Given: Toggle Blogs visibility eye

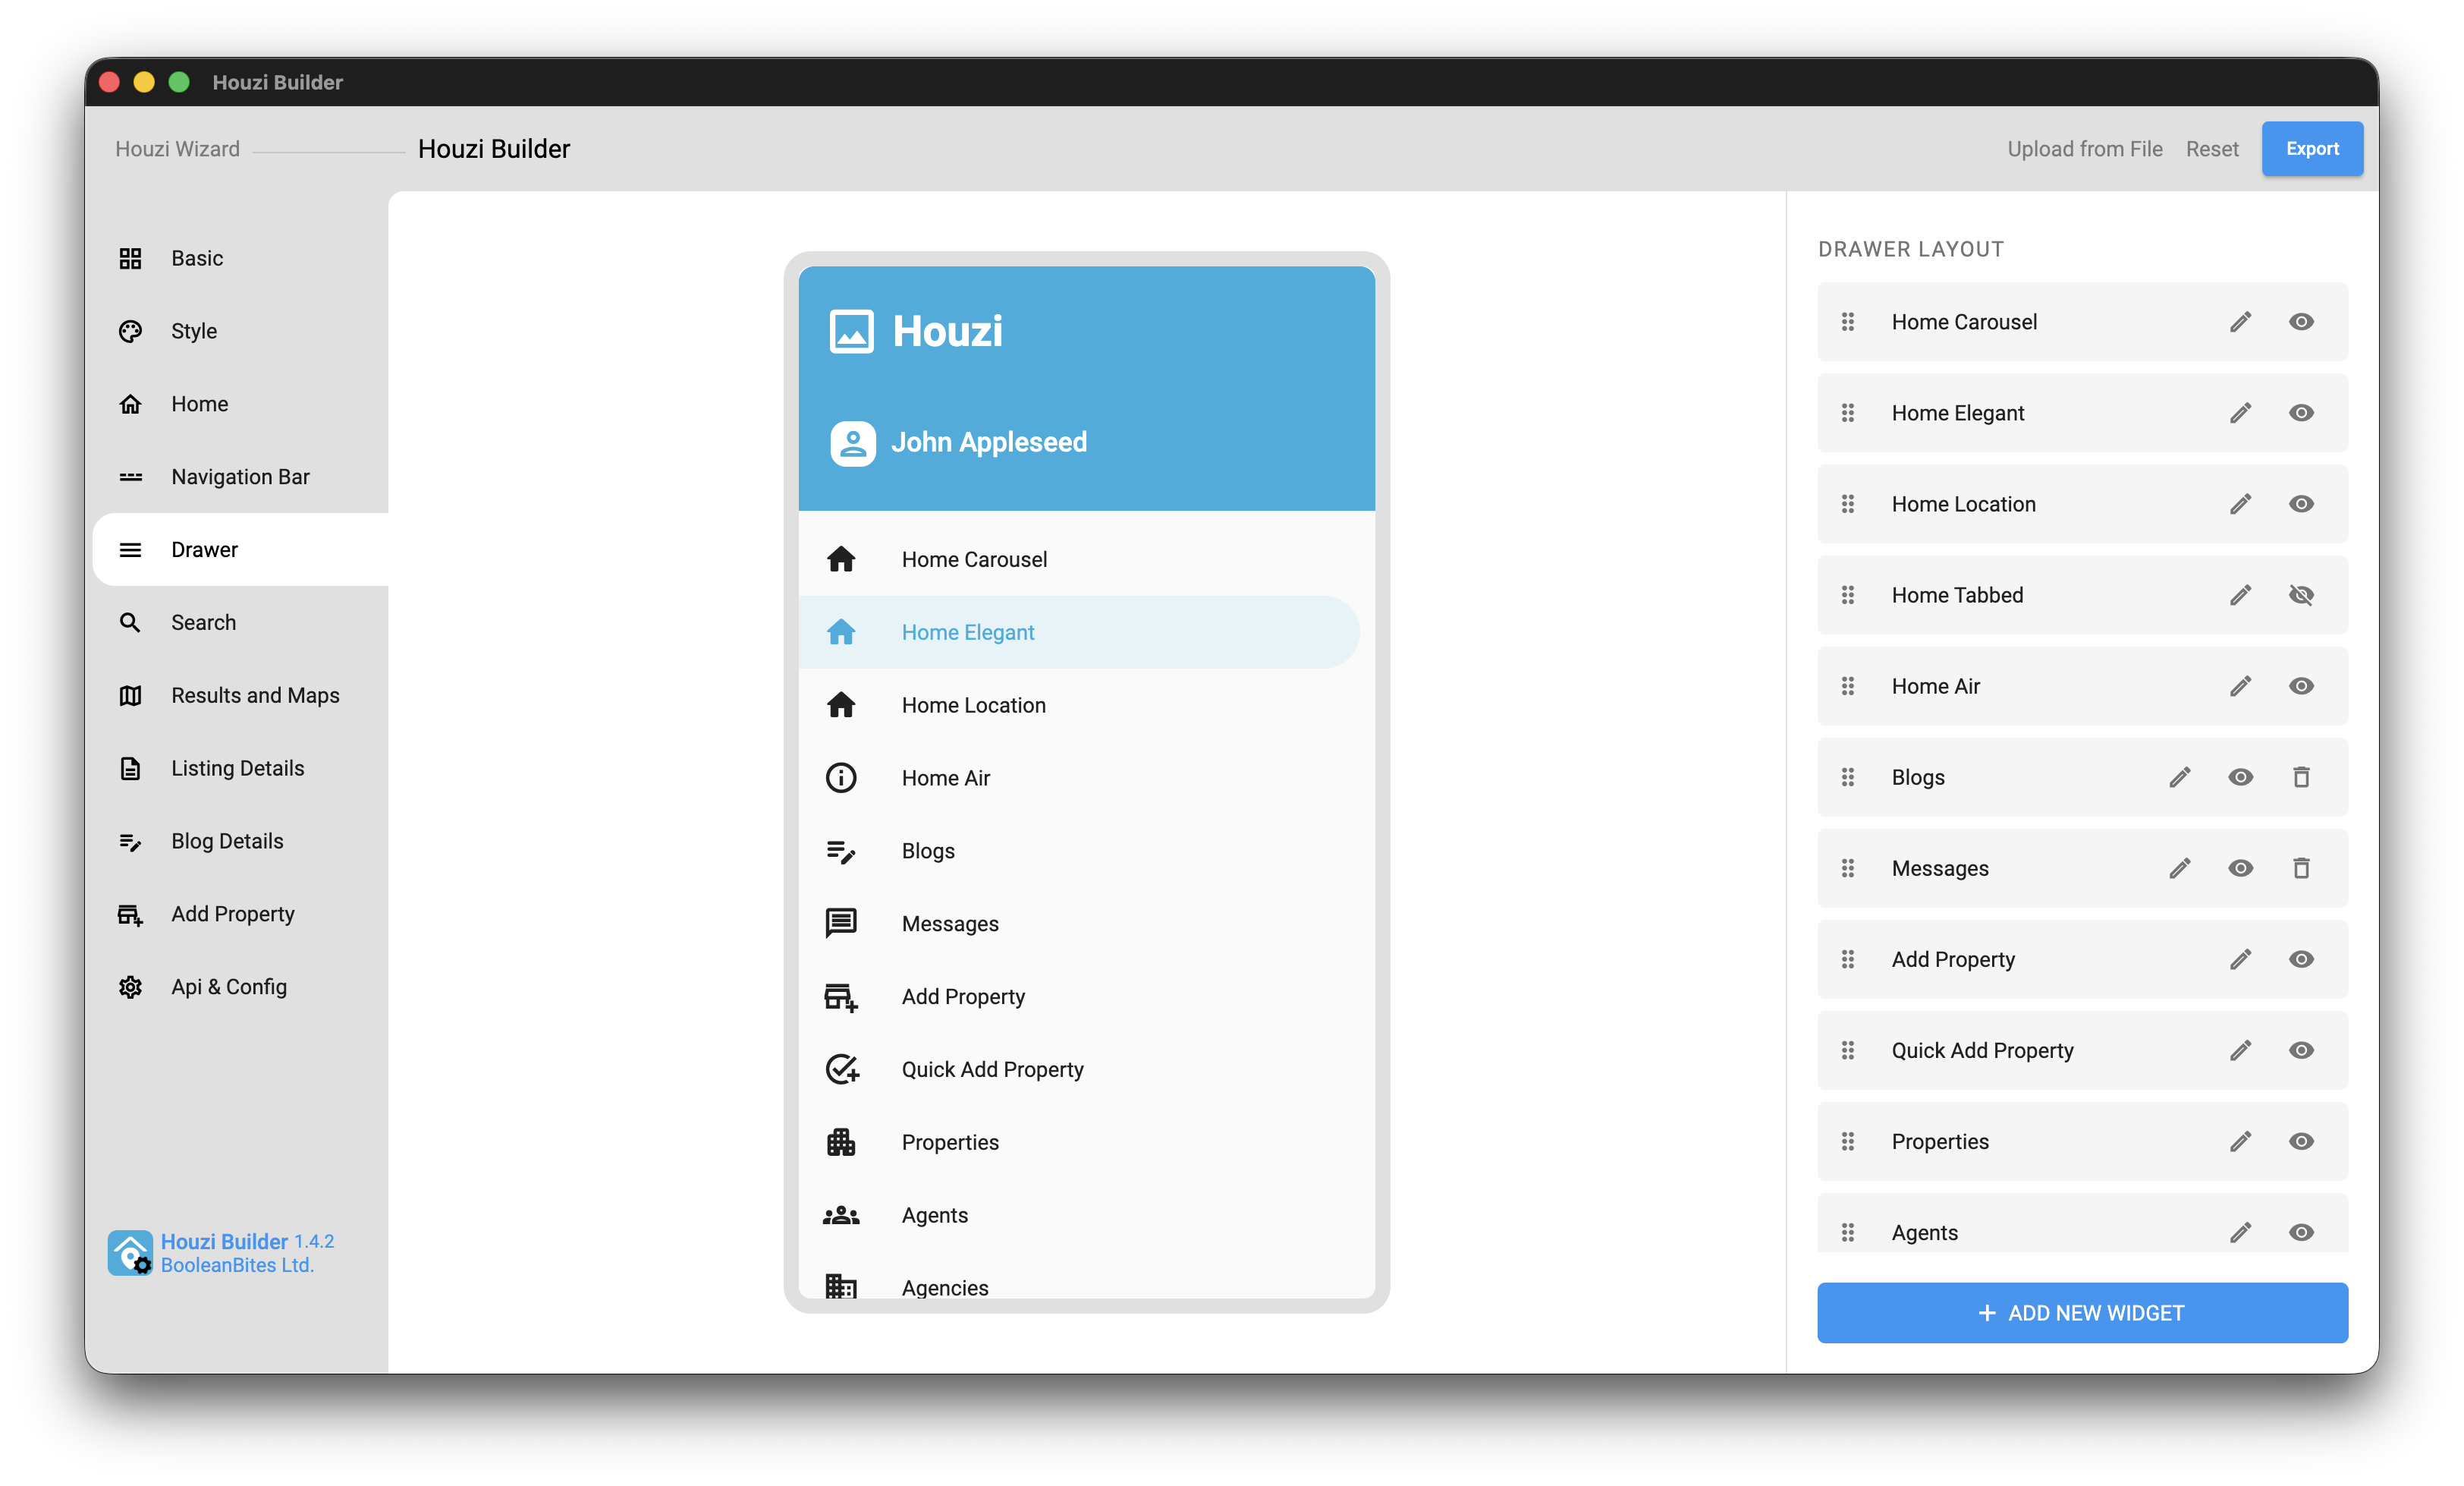Looking at the screenshot, I should coord(2240,776).
